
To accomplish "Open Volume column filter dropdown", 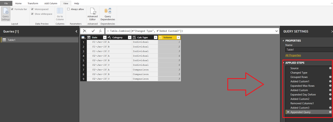I will (x=178, y=37).
